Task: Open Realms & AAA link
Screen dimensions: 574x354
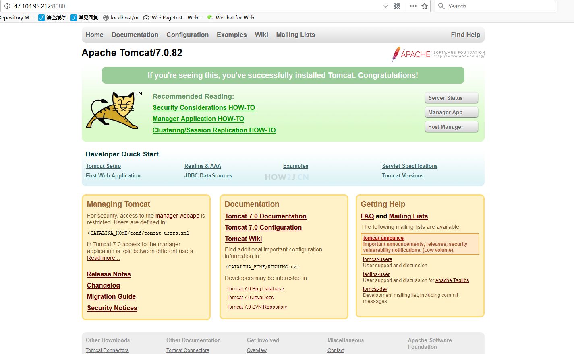Action: [x=203, y=166]
